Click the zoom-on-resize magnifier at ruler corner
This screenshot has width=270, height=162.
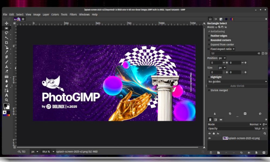pos(204,23)
